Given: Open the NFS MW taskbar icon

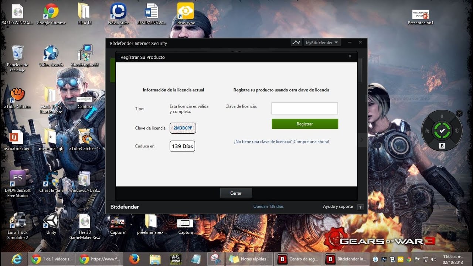Looking at the screenshot, I should [176, 259].
